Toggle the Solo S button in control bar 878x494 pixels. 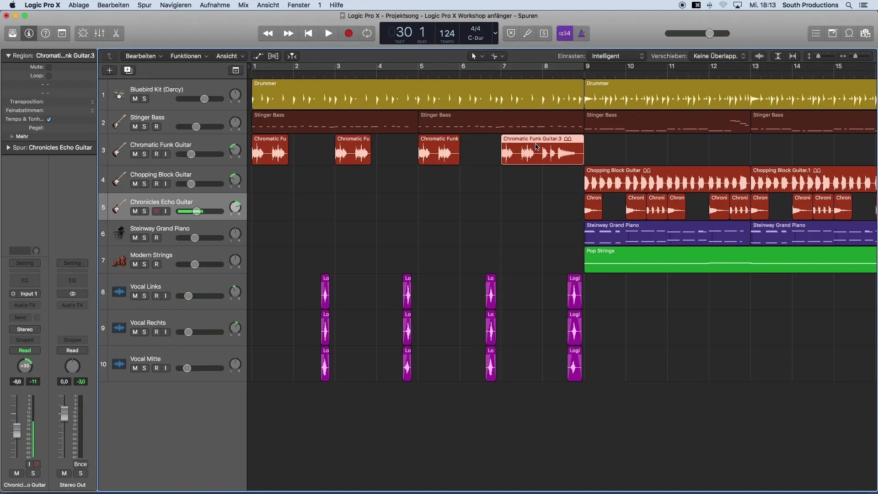click(x=544, y=33)
